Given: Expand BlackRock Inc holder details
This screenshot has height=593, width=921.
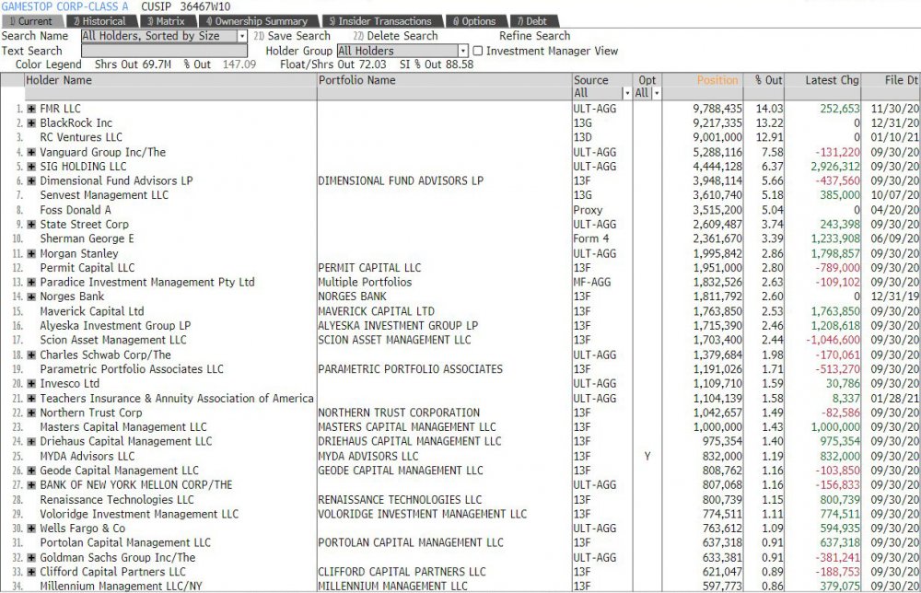Looking at the screenshot, I should click(x=32, y=123).
